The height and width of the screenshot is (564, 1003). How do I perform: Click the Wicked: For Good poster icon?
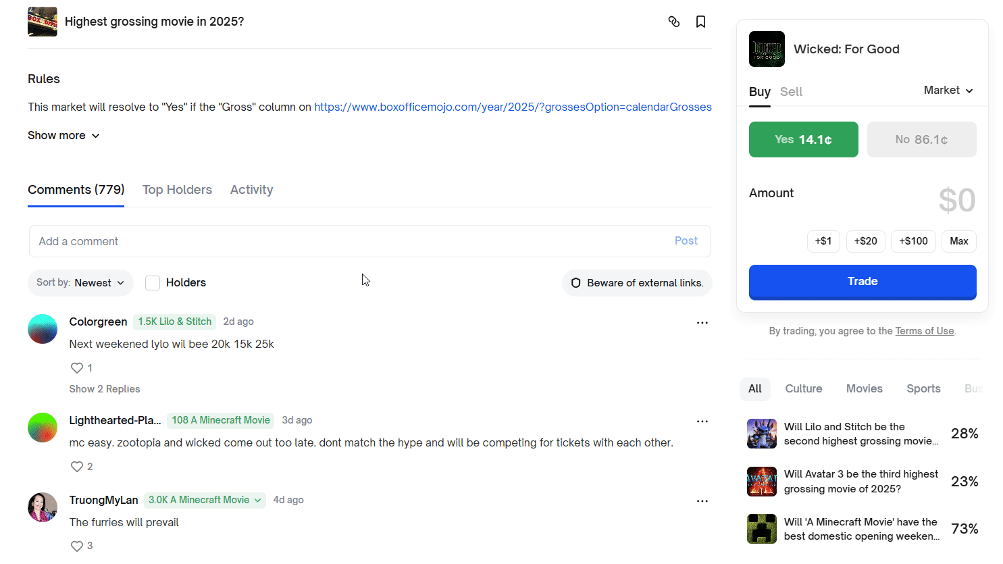[x=767, y=49]
